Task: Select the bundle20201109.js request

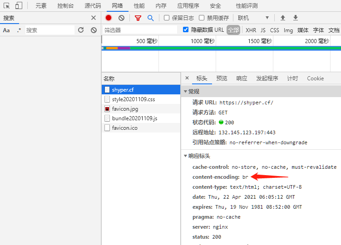Action: pos(141,118)
